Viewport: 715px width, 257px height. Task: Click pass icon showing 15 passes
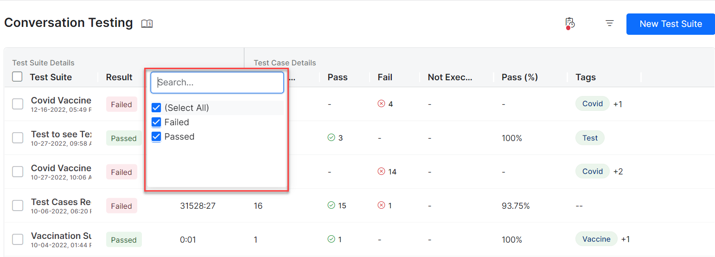tap(331, 206)
